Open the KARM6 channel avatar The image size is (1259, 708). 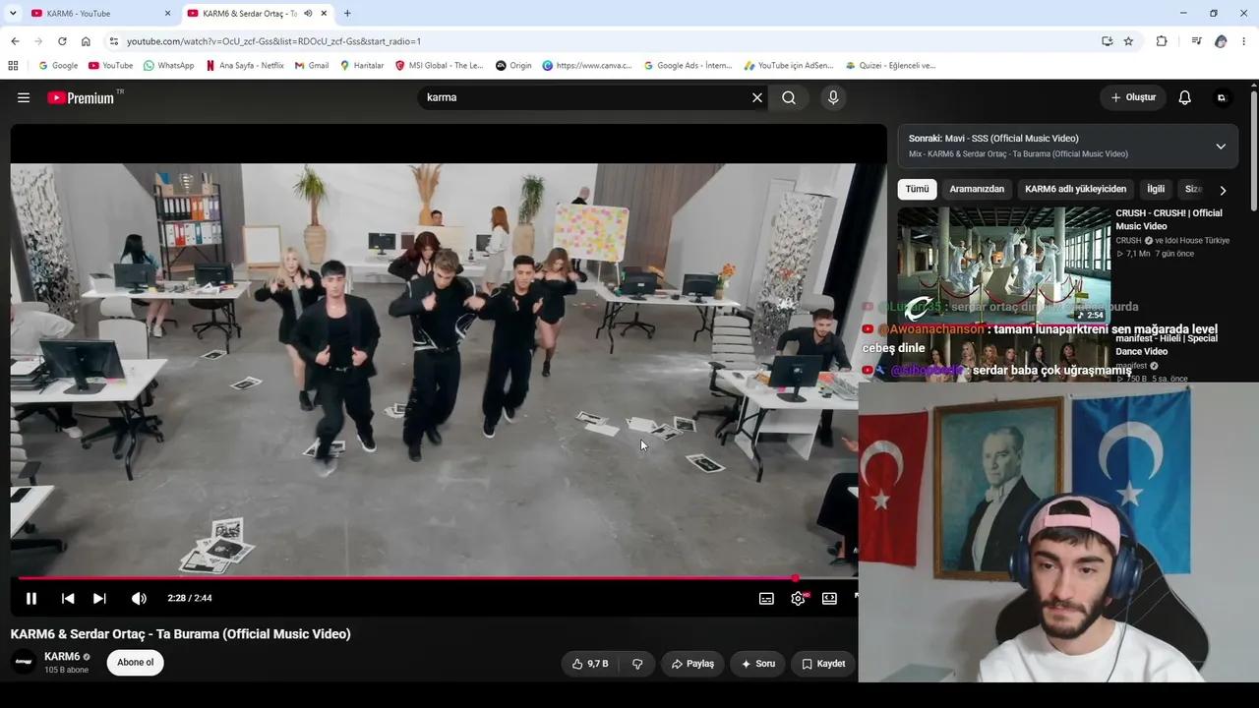24,662
